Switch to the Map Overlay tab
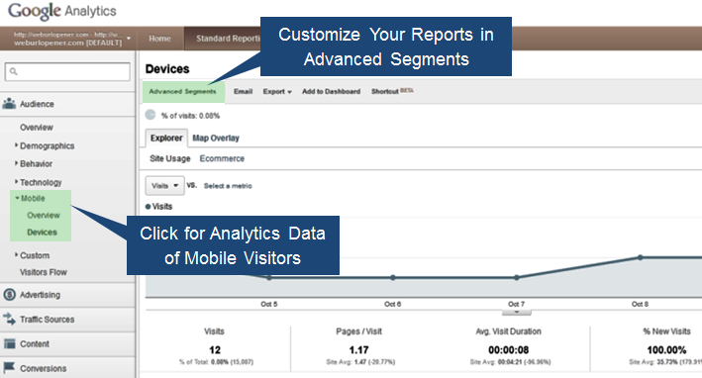Screen dimensions: 702x378 click(x=216, y=138)
